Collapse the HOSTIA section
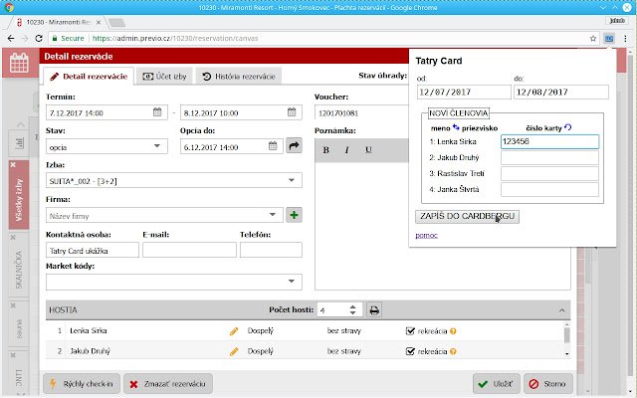 pyautogui.click(x=561, y=310)
